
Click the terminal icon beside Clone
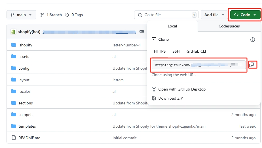coord(154,39)
